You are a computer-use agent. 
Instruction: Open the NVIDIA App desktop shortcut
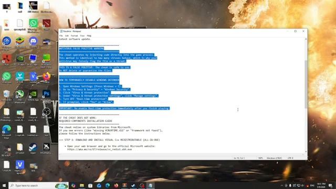tap(33, 96)
